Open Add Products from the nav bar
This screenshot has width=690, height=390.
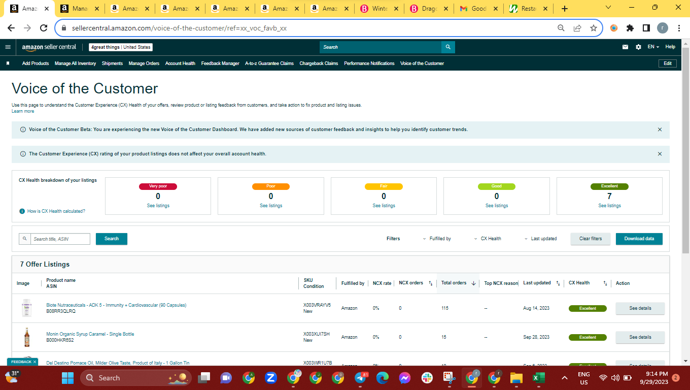(36, 63)
